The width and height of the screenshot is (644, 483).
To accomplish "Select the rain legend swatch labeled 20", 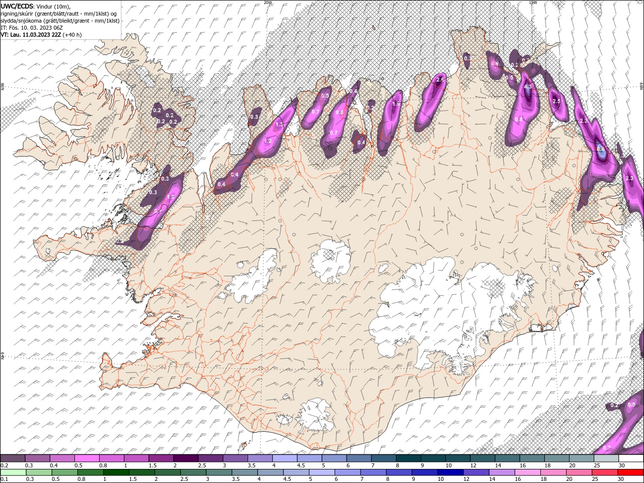I will [x=579, y=472].
